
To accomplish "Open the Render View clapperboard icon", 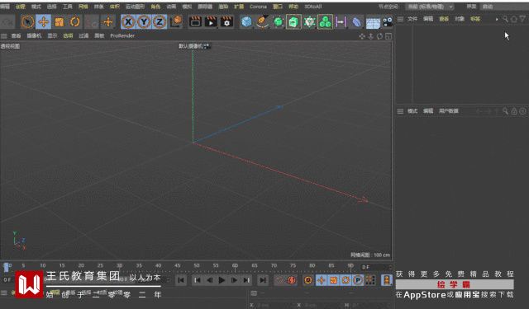I will tap(195, 22).
